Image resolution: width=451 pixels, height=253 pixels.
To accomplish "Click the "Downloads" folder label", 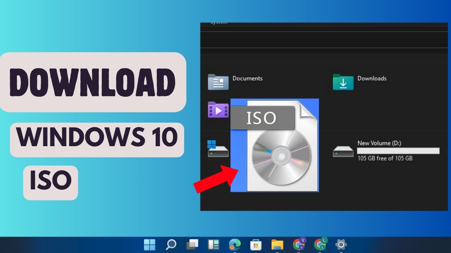I will [x=372, y=78].
